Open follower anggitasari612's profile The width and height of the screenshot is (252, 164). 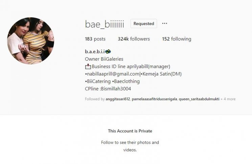click(118, 99)
